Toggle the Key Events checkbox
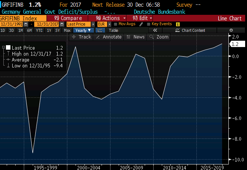247x170 pixels. pyautogui.click(x=149, y=24)
